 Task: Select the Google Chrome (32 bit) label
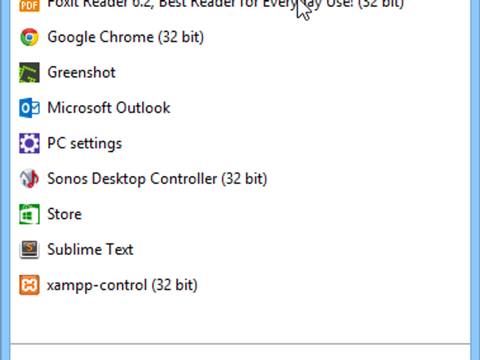pos(125,38)
